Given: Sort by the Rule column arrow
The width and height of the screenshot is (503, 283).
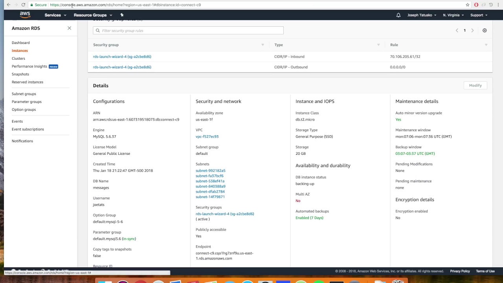Looking at the screenshot, I should (x=486, y=45).
